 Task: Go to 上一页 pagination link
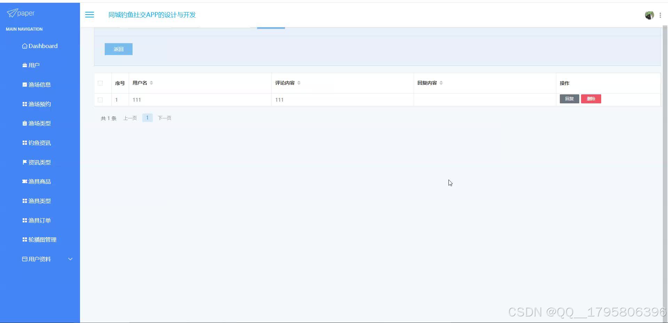click(130, 118)
